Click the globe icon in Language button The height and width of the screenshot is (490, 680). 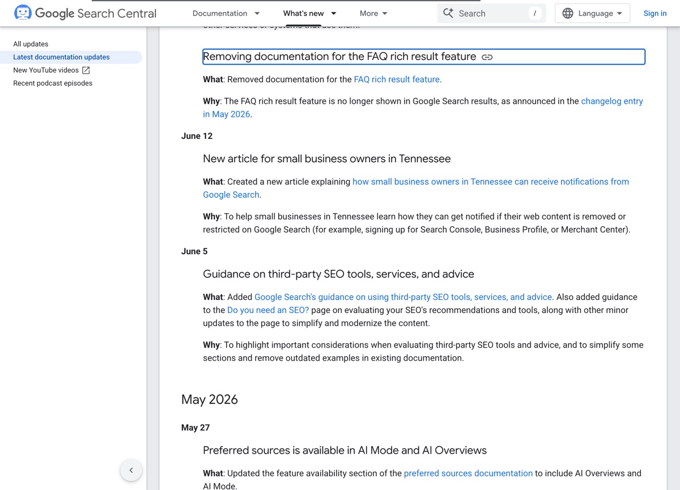(568, 13)
